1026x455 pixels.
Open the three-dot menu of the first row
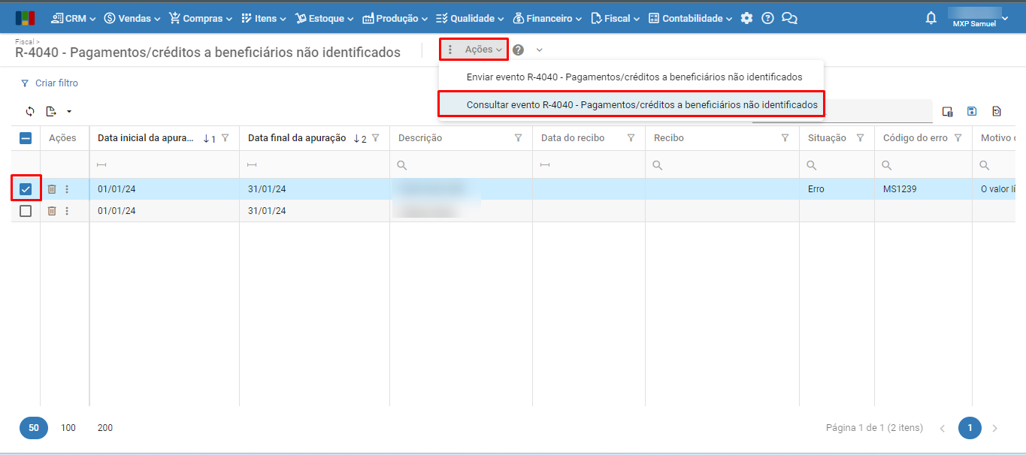point(67,189)
